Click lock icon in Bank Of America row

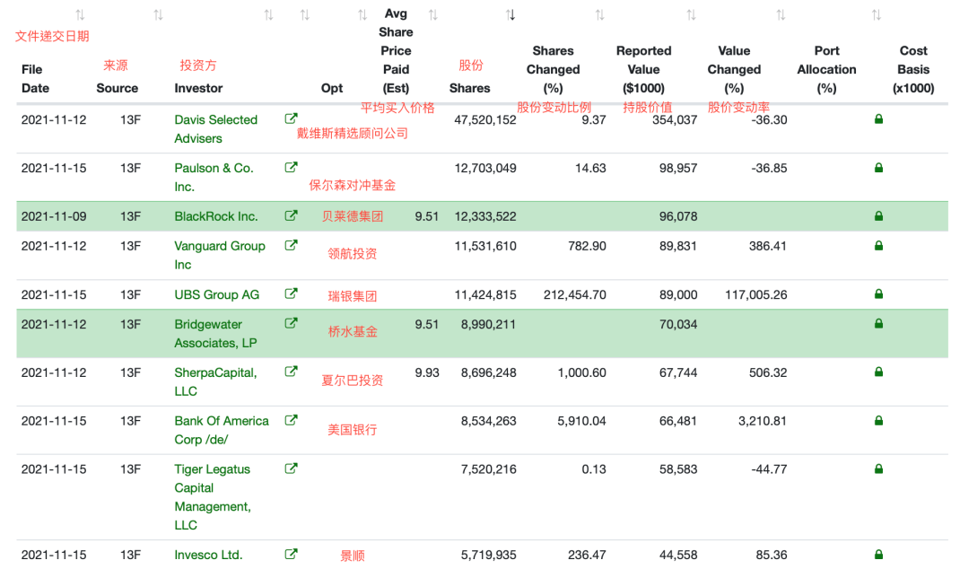pos(878,420)
